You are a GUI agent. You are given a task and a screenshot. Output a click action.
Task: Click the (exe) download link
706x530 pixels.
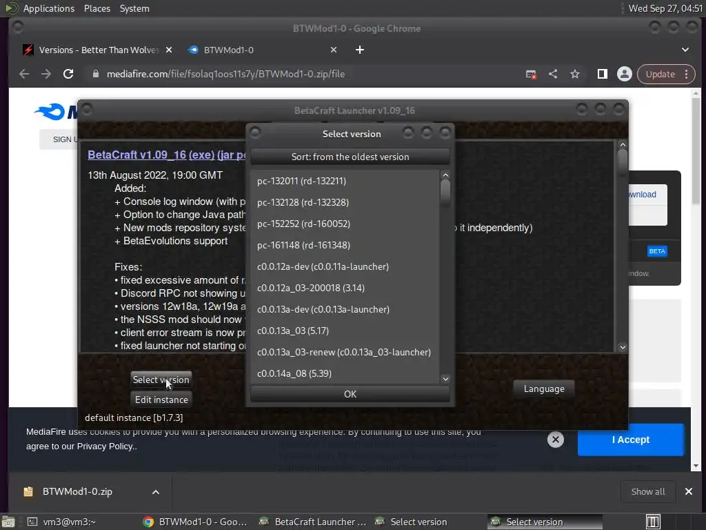point(201,155)
